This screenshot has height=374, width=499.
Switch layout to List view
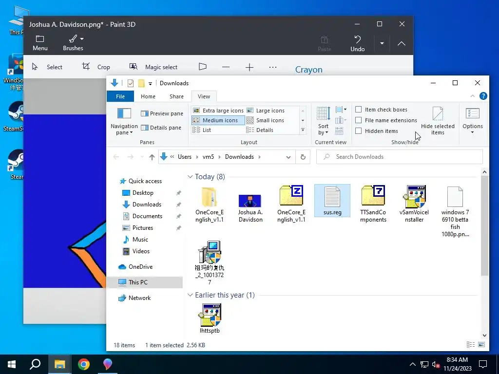[202, 130]
